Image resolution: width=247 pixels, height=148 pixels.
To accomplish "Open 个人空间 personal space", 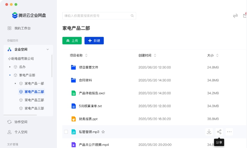I will 21,132.
